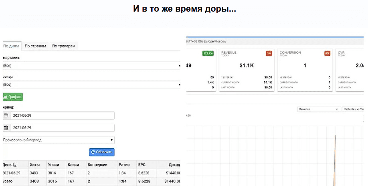Click the period start date field
Image resolution: width=368 pixels, height=186 pixels.
(63, 115)
